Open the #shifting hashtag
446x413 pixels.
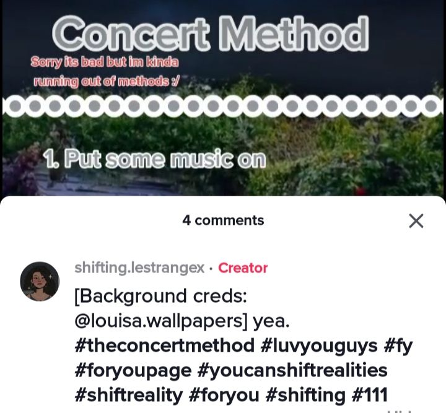(x=305, y=396)
